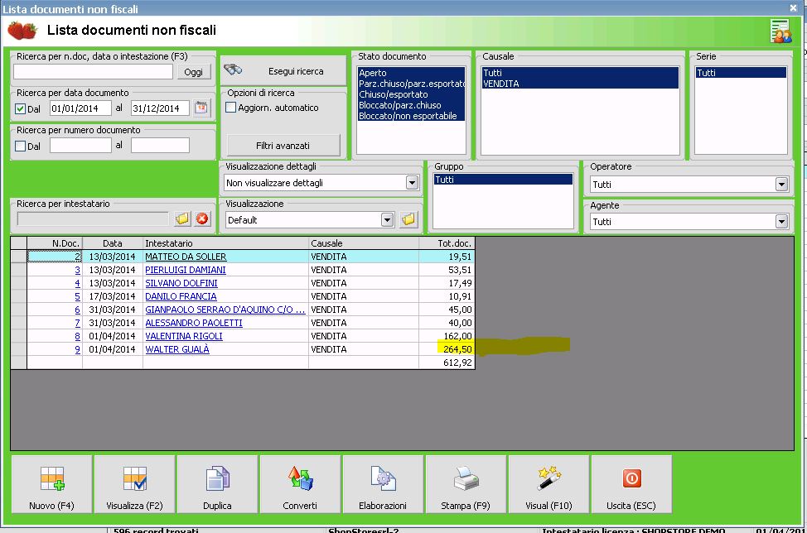807x533 pixels.
Task: Click the date cell 17/03/2014
Action: 112,296
